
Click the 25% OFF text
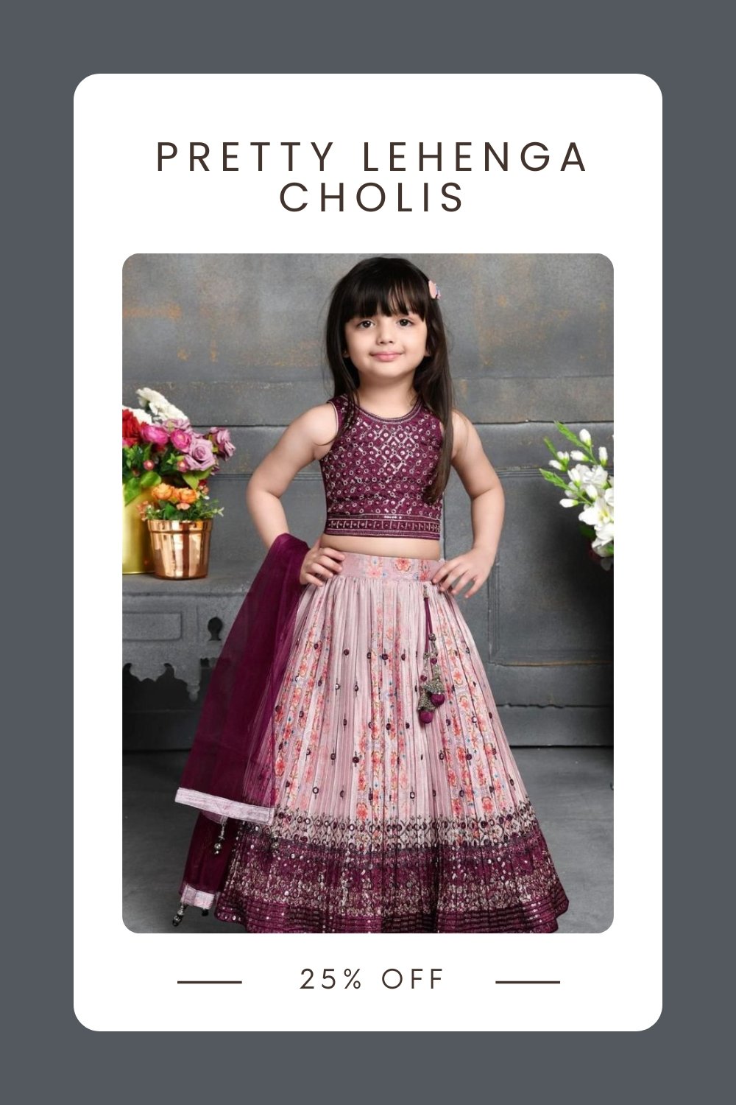[372, 980]
